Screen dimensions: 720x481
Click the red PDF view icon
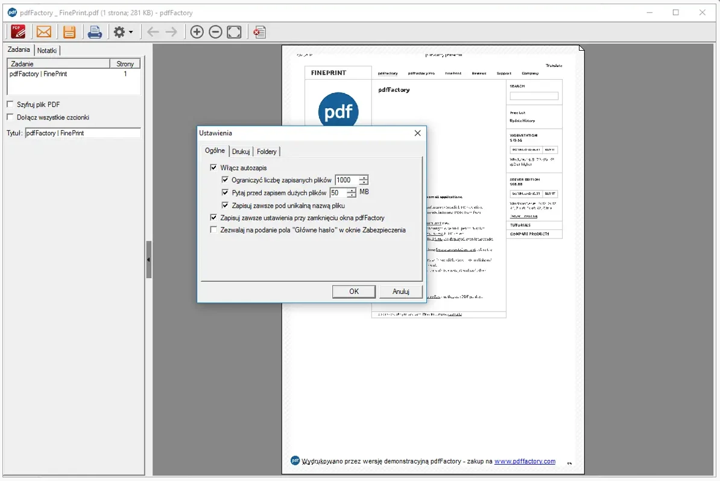18,32
